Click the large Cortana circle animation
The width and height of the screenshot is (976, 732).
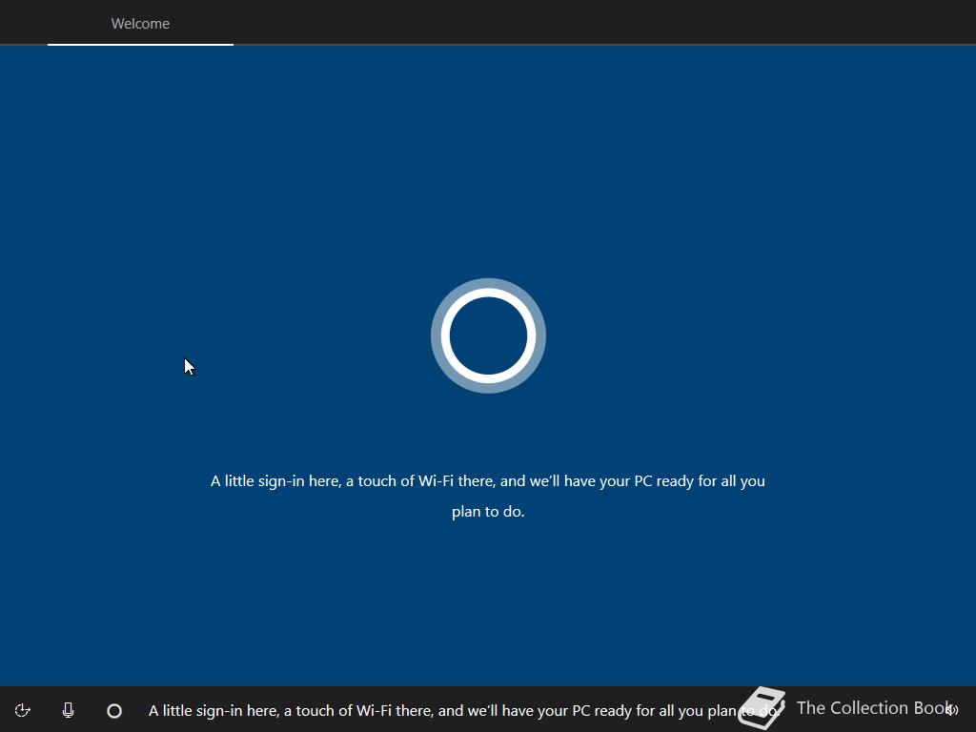point(488,335)
